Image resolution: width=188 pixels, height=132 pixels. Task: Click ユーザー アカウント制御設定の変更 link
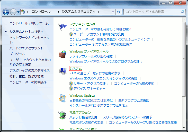coord(99,34)
